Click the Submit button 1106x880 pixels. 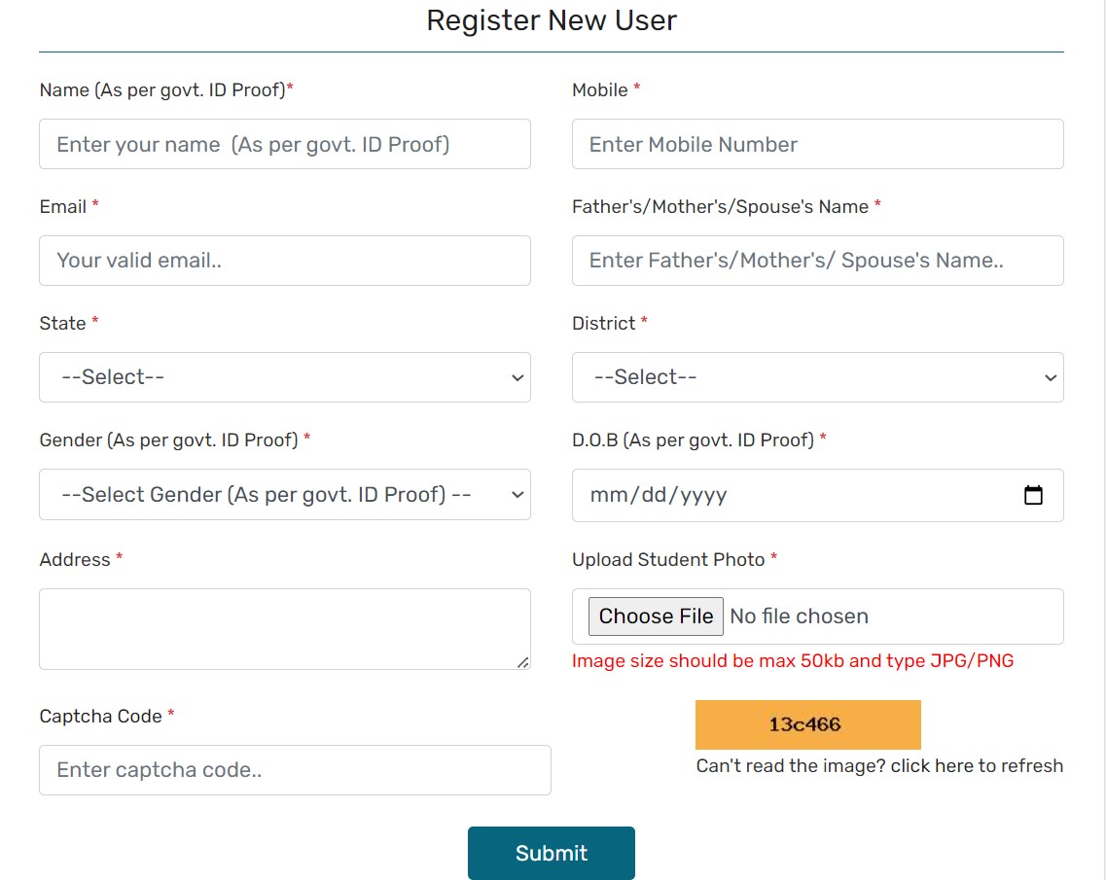[551, 853]
